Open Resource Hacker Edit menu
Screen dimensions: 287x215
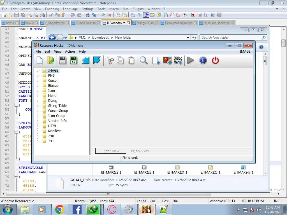coord(47,52)
